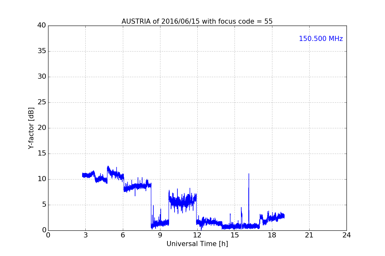Click the '150.500 MHz' frequency label
Viewport: 385px width, 256px height.
click(x=321, y=39)
